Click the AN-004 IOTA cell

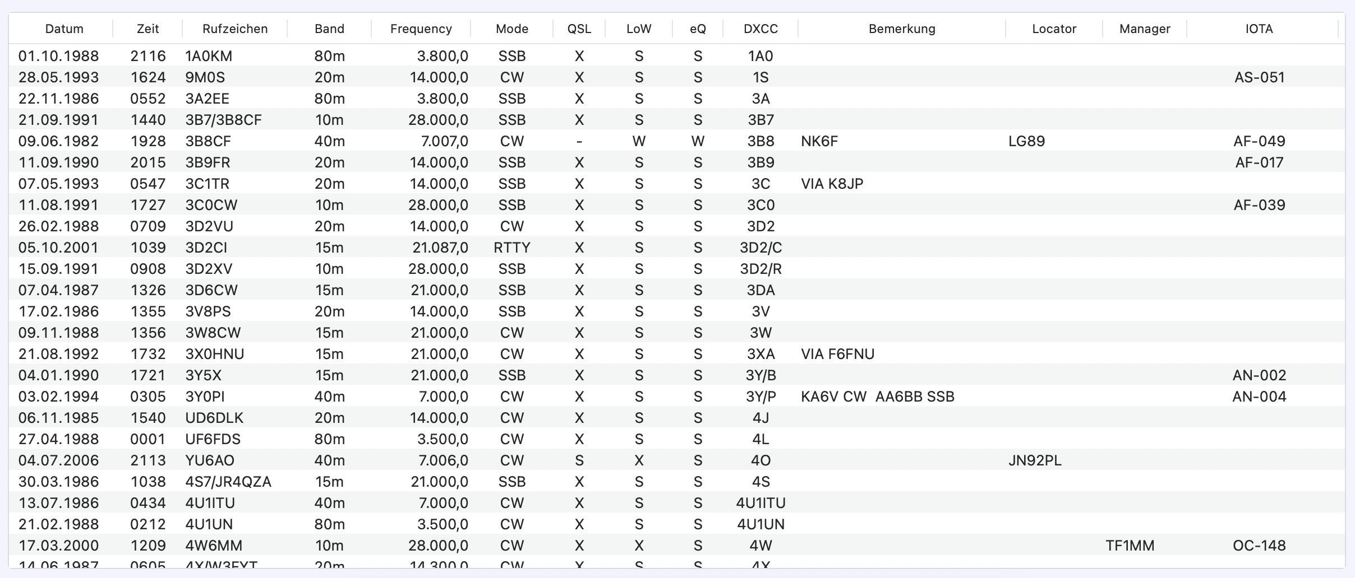point(1259,397)
